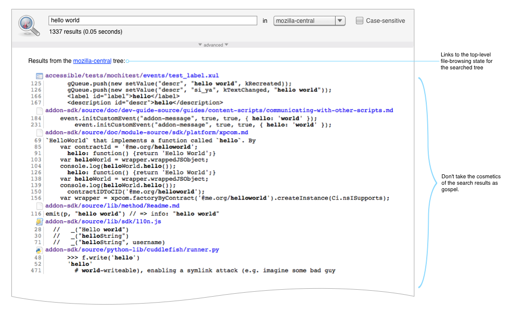Click the document icon beside xpcom.md

pos(39,133)
